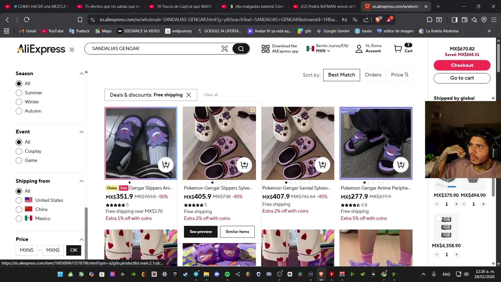Click the search magnifier button
This screenshot has width=501, height=282.
point(241,49)
